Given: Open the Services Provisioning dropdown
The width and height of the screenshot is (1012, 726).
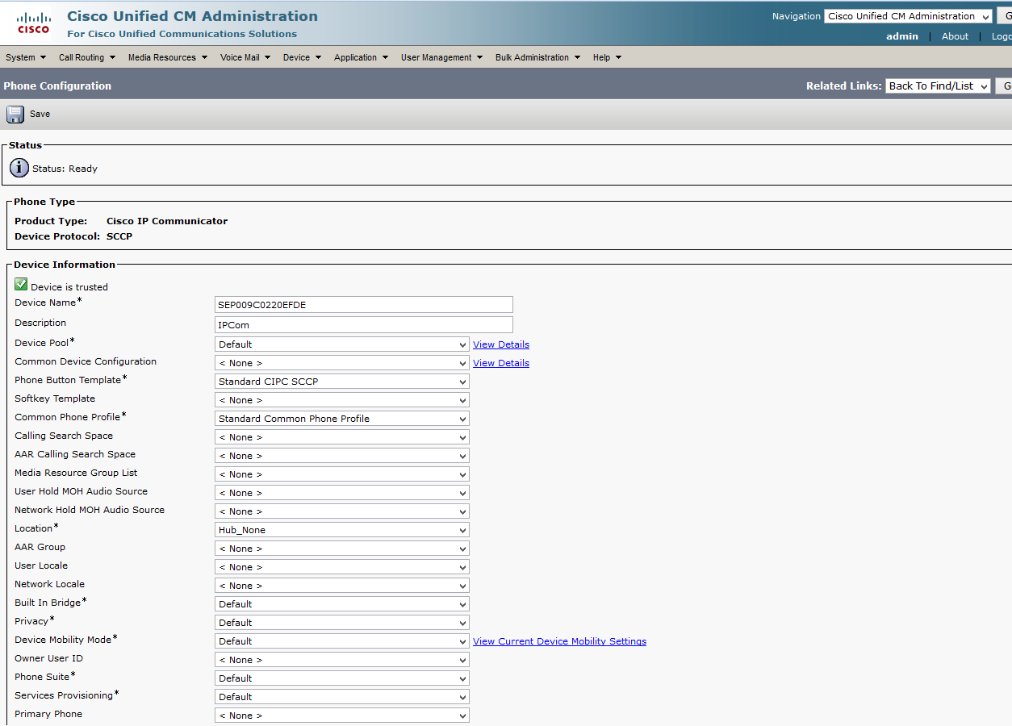Looking at the screenshot, I should tap(342, 697).
